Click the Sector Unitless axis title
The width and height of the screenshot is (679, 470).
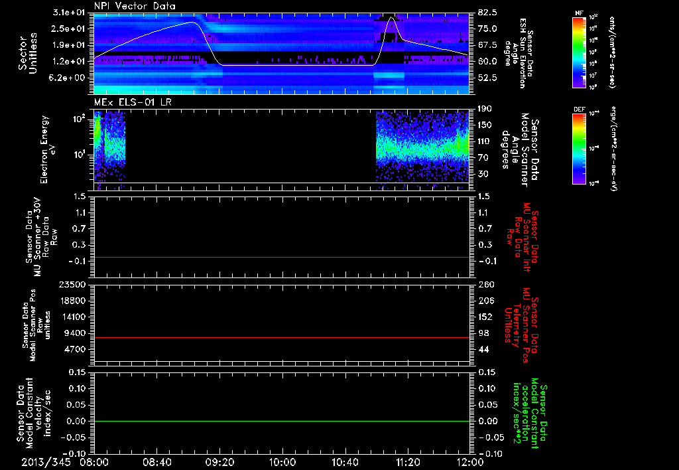tap(28, 53)
